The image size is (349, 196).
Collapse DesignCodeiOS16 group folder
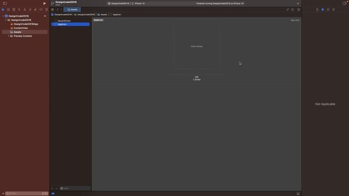click(6, 20)
